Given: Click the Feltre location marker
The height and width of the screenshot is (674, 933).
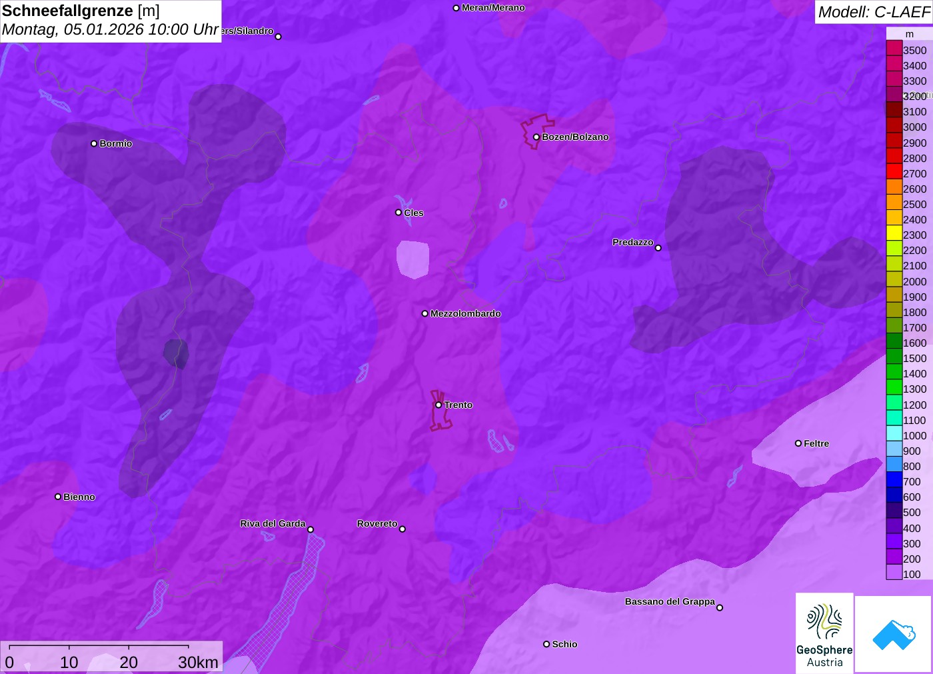Looking at the screenshot, I should [x=798, y=443].
